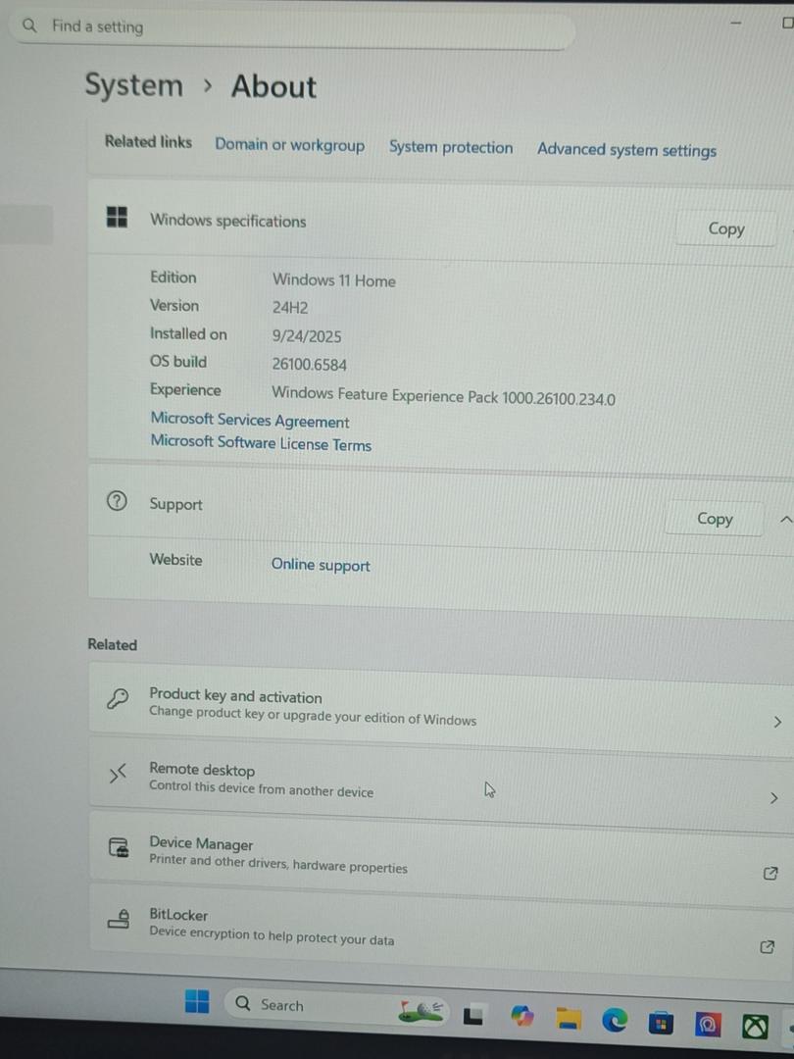The width and height of the screenshot is (794, 1059).
Task: Open Advanced system settings link
Action: point(626,150)
